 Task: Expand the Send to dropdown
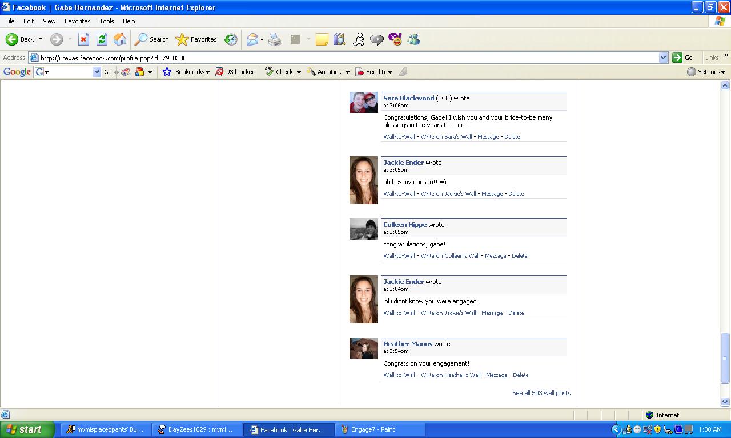tap(374, 72)
